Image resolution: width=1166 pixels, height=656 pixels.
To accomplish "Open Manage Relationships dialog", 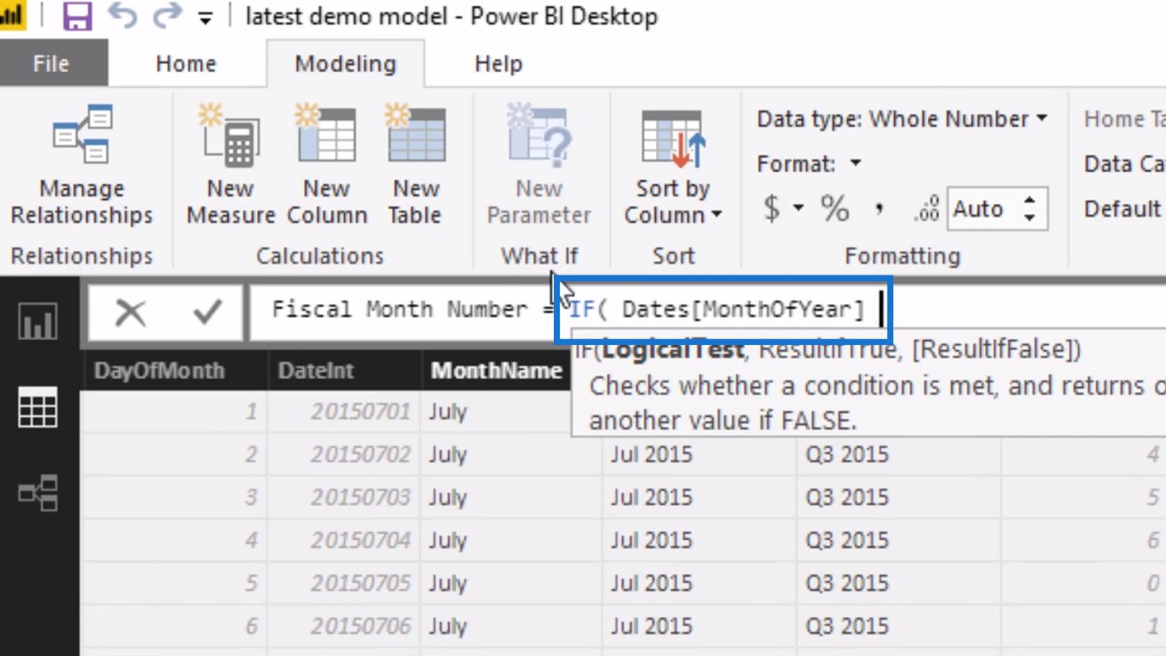I will click(x=82, y=165).
